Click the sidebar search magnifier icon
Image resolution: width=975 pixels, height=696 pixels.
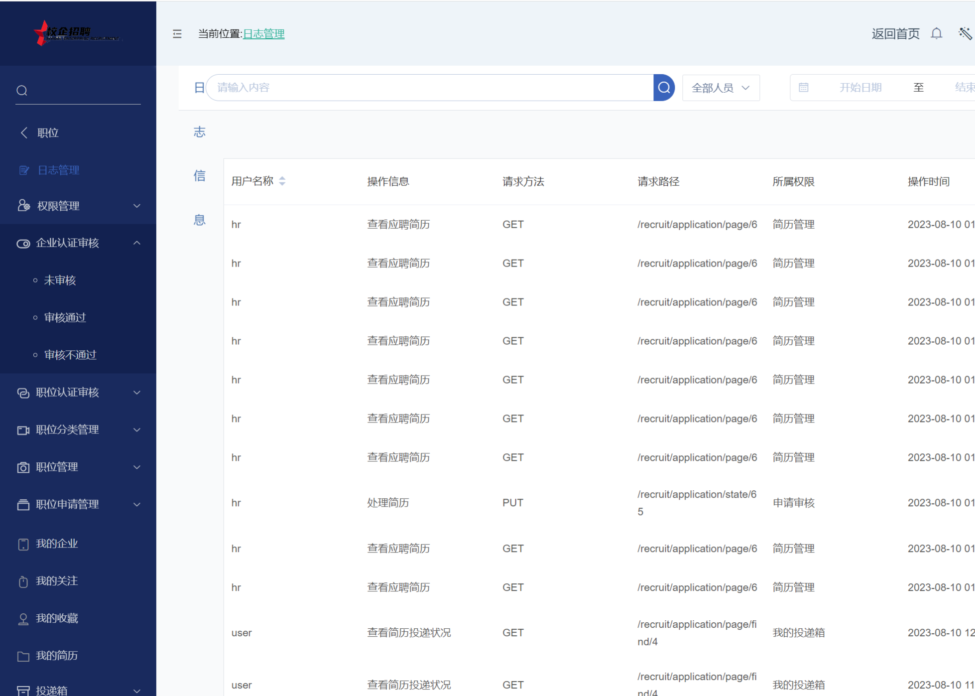(x=22, y=91)
